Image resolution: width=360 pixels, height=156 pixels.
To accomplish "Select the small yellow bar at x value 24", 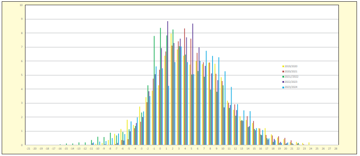I will pyautogui.click(x=309, y=144).
